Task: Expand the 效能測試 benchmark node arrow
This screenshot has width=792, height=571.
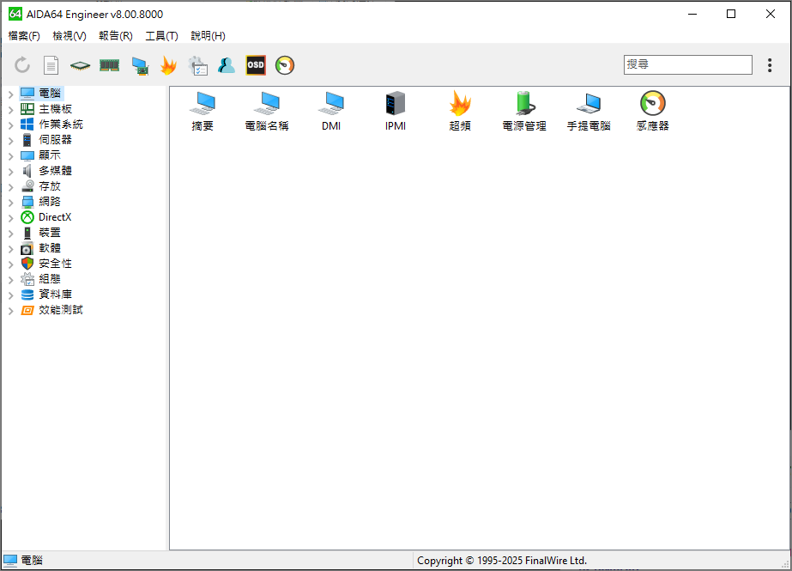Action: 10,310
